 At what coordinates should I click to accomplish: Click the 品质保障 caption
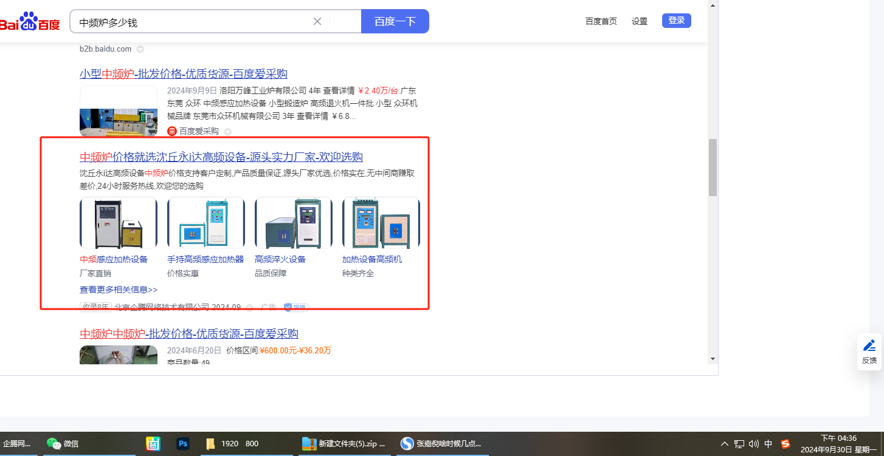(x=271, y=273)
